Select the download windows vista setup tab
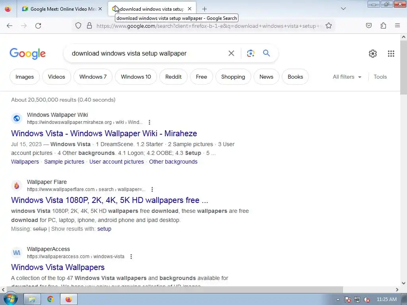The image size is (407, 305). point(152,9)
